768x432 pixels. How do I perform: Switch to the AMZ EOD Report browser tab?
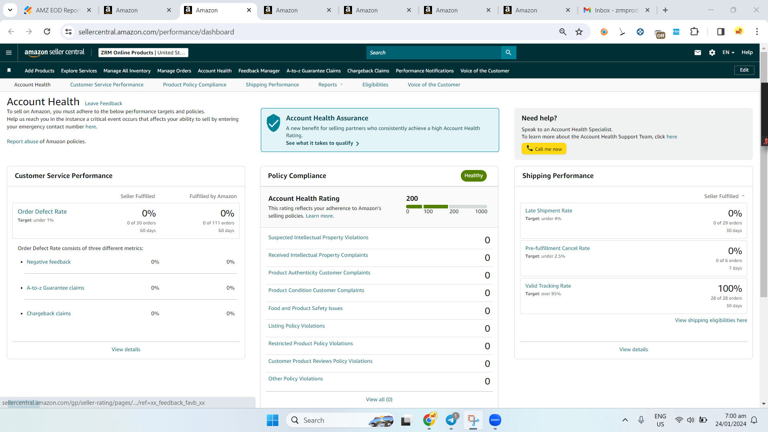[58, 10]
